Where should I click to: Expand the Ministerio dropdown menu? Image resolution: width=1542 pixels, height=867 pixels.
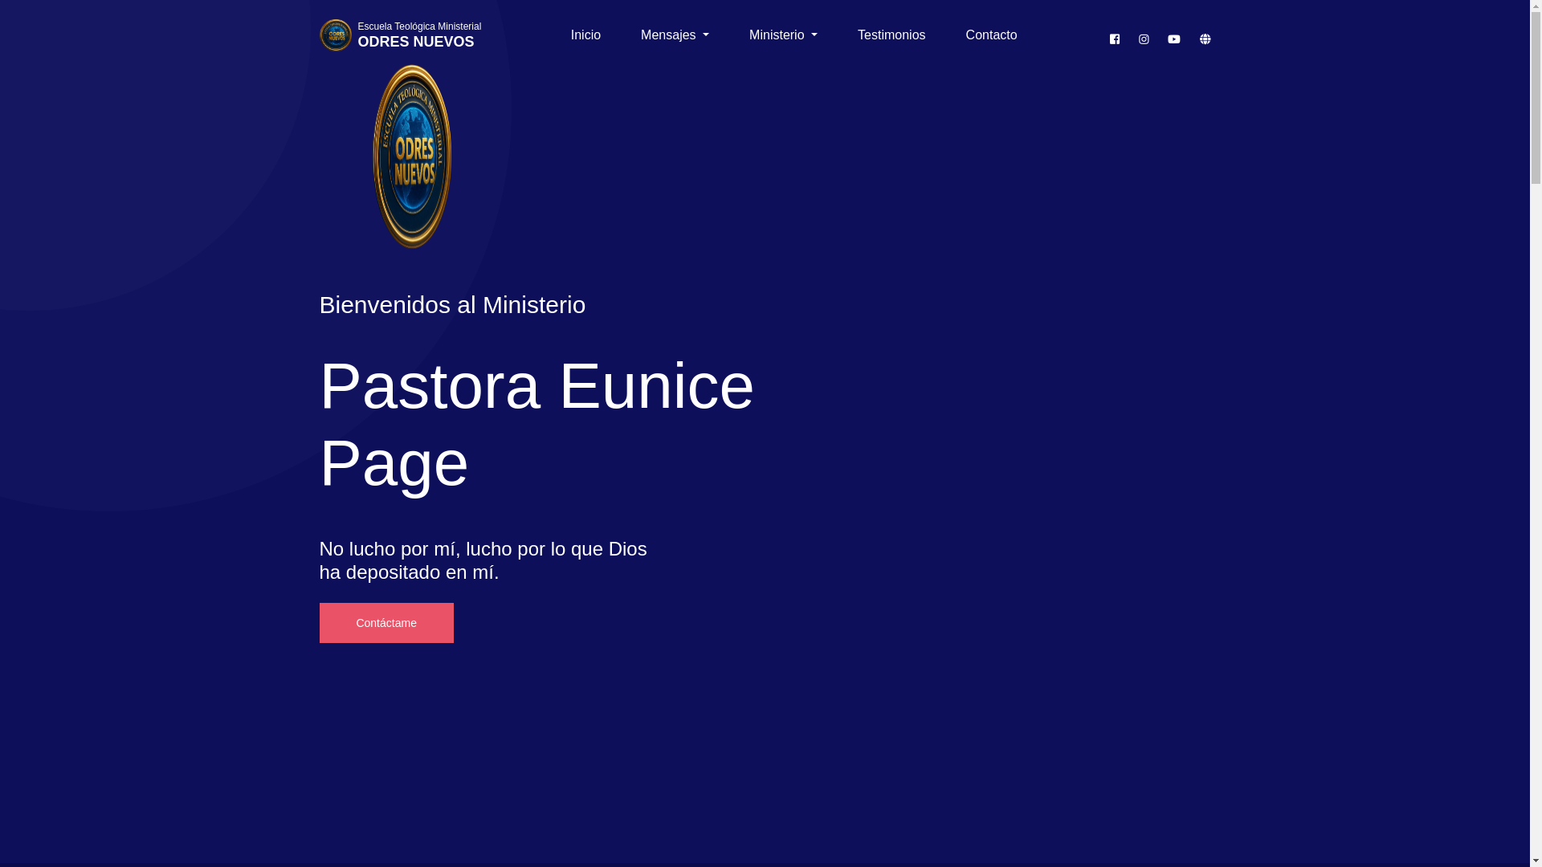click(x=783, y=35)
